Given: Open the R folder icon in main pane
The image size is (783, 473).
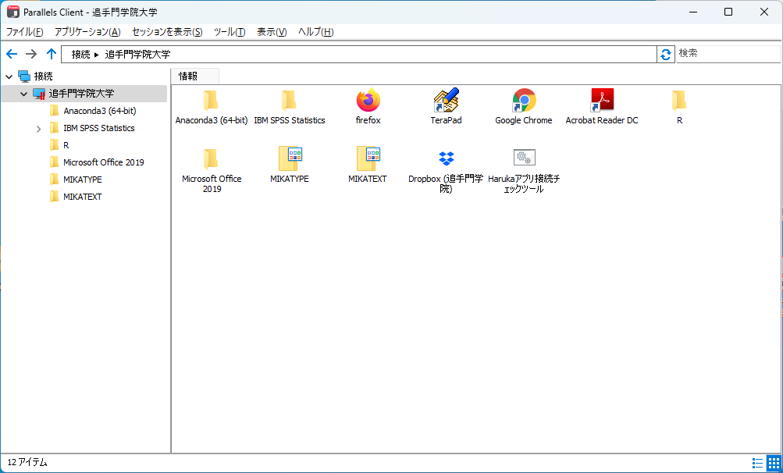Looking at the screenshot, I should tap(679, 101).
